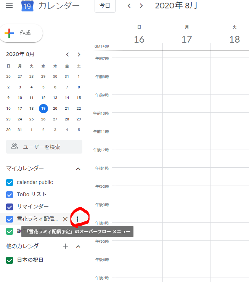Select date 19 in mini calendar

coord(43,109)
